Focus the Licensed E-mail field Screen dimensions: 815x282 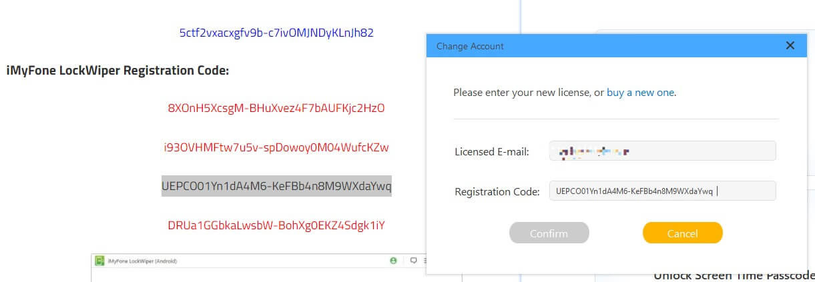click(662, 151)
